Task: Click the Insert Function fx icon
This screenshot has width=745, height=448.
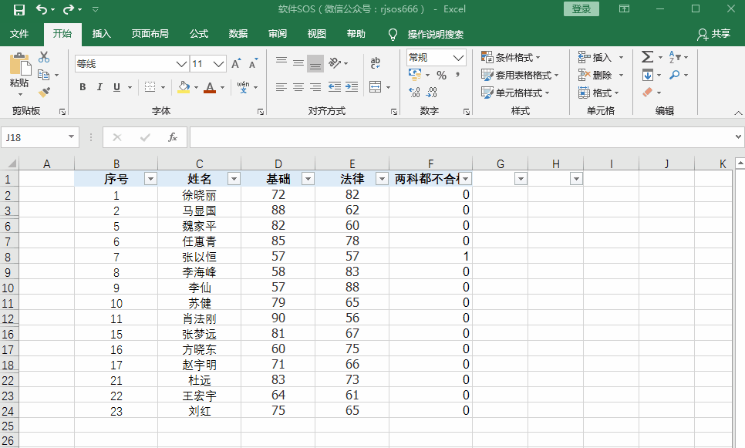Action: (x=173, y=137)
